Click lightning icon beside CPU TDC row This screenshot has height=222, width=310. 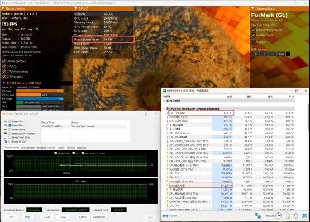pos(168,173)
